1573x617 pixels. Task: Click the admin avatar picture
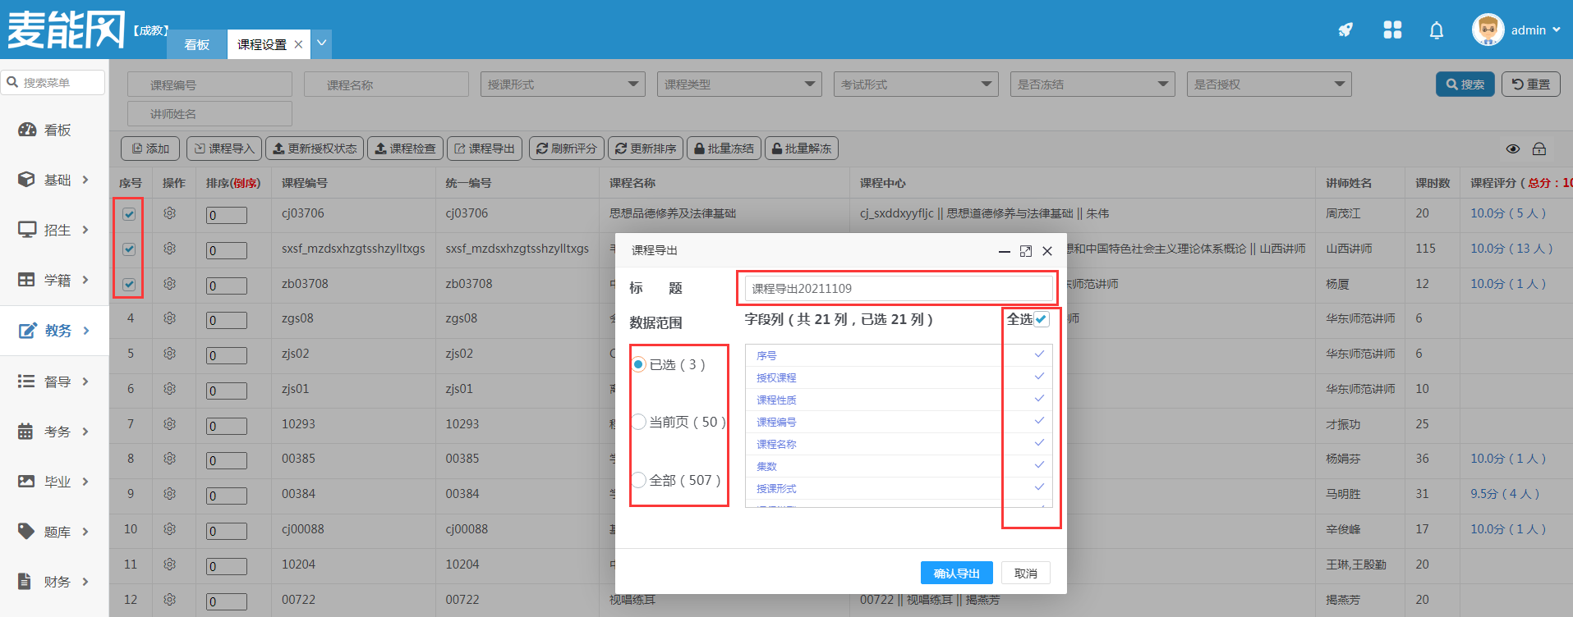point(1488,30)
